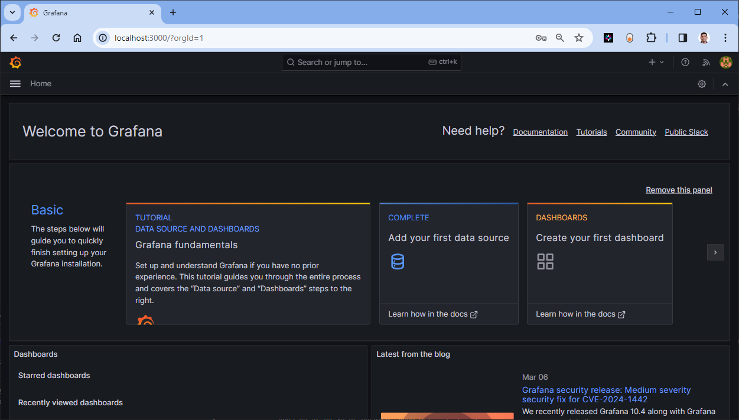Show next setup cards with right arrow
This screenshot has height=420, width=739.
tap(715, 252)
